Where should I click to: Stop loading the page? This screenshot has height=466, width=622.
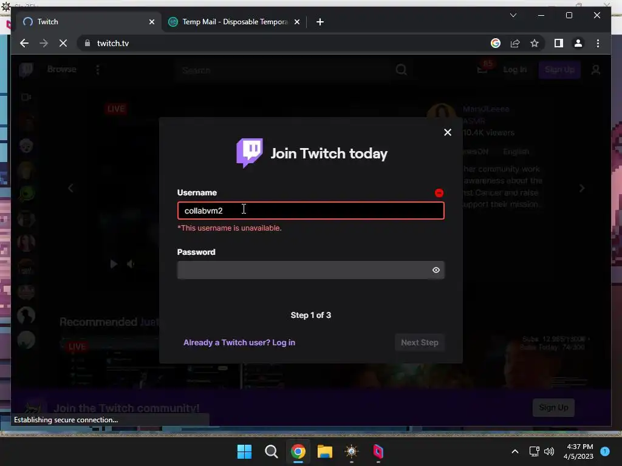click(x=63, y=43)
